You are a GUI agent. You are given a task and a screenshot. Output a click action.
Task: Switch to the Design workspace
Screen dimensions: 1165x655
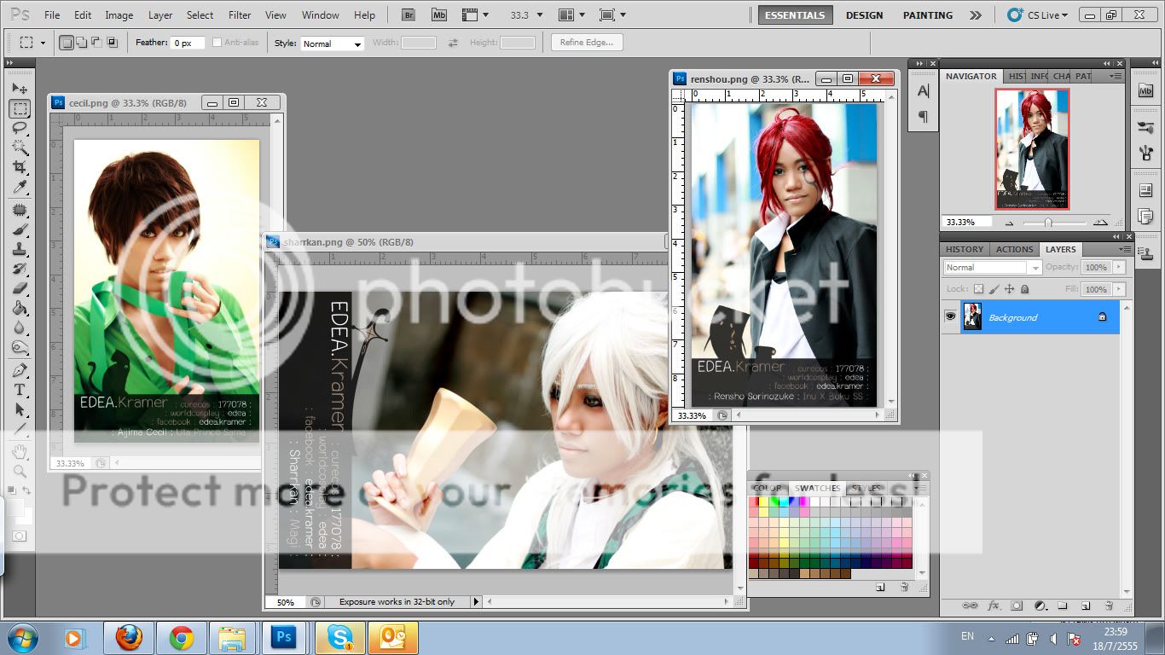tap(865, 15)
